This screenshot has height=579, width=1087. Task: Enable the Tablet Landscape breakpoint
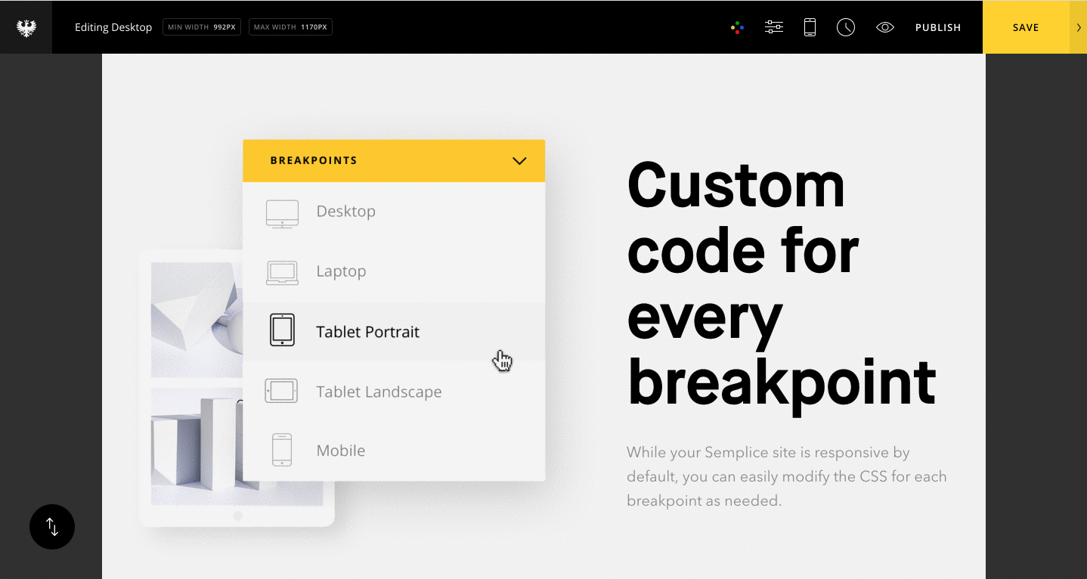[281, 391]
